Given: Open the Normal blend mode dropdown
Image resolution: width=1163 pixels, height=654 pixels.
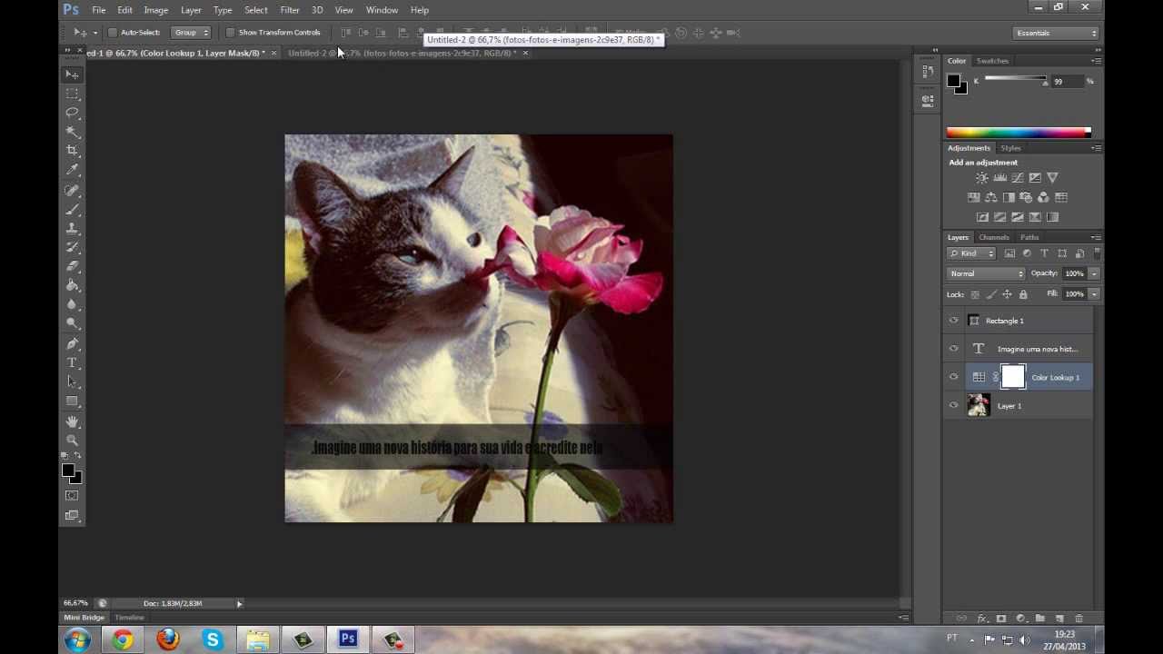Looking at the screenshot, I should (x=986, y=273).
